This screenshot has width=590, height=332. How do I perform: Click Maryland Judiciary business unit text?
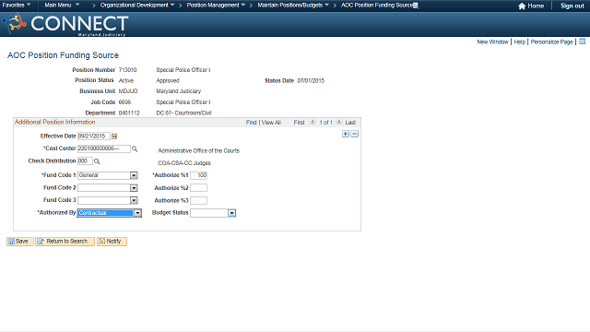pyautogui.click(x=179, y=91)
